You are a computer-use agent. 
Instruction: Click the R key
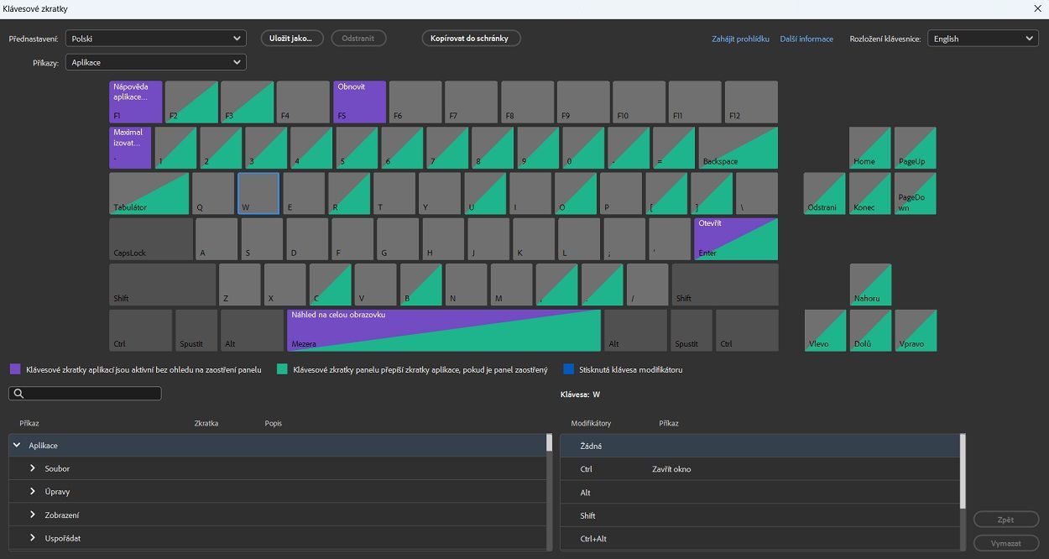click(349, 193)
